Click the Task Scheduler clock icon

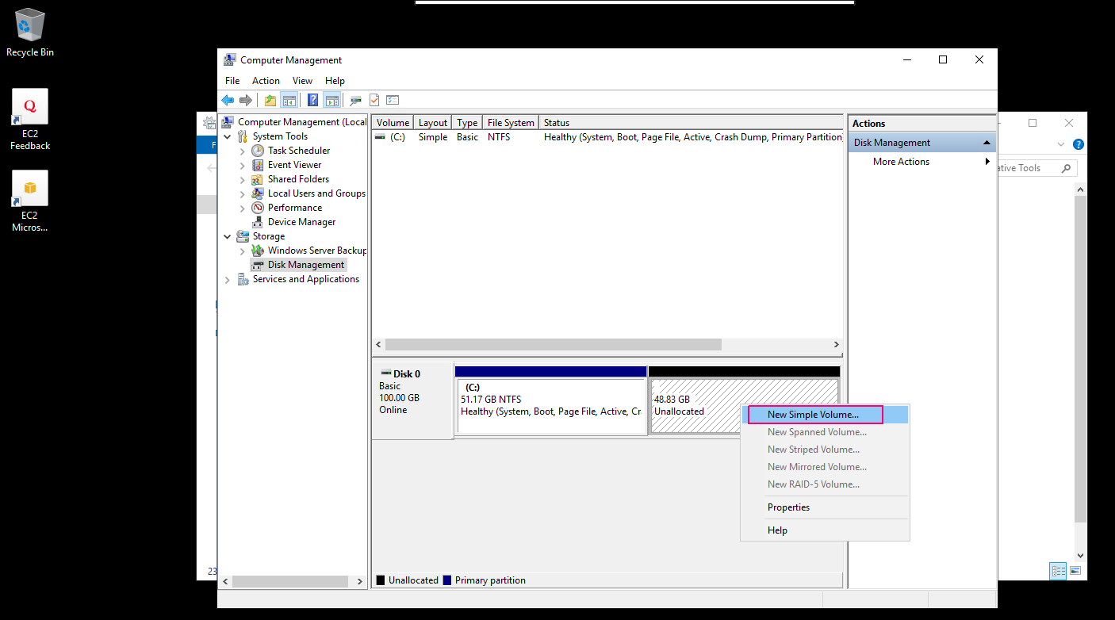258,151
